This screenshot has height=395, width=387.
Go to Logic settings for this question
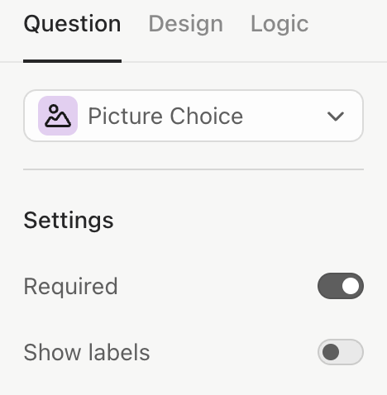(279, 24)
